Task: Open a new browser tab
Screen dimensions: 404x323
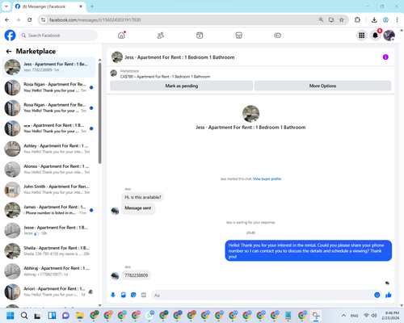Action: point(92,6)
